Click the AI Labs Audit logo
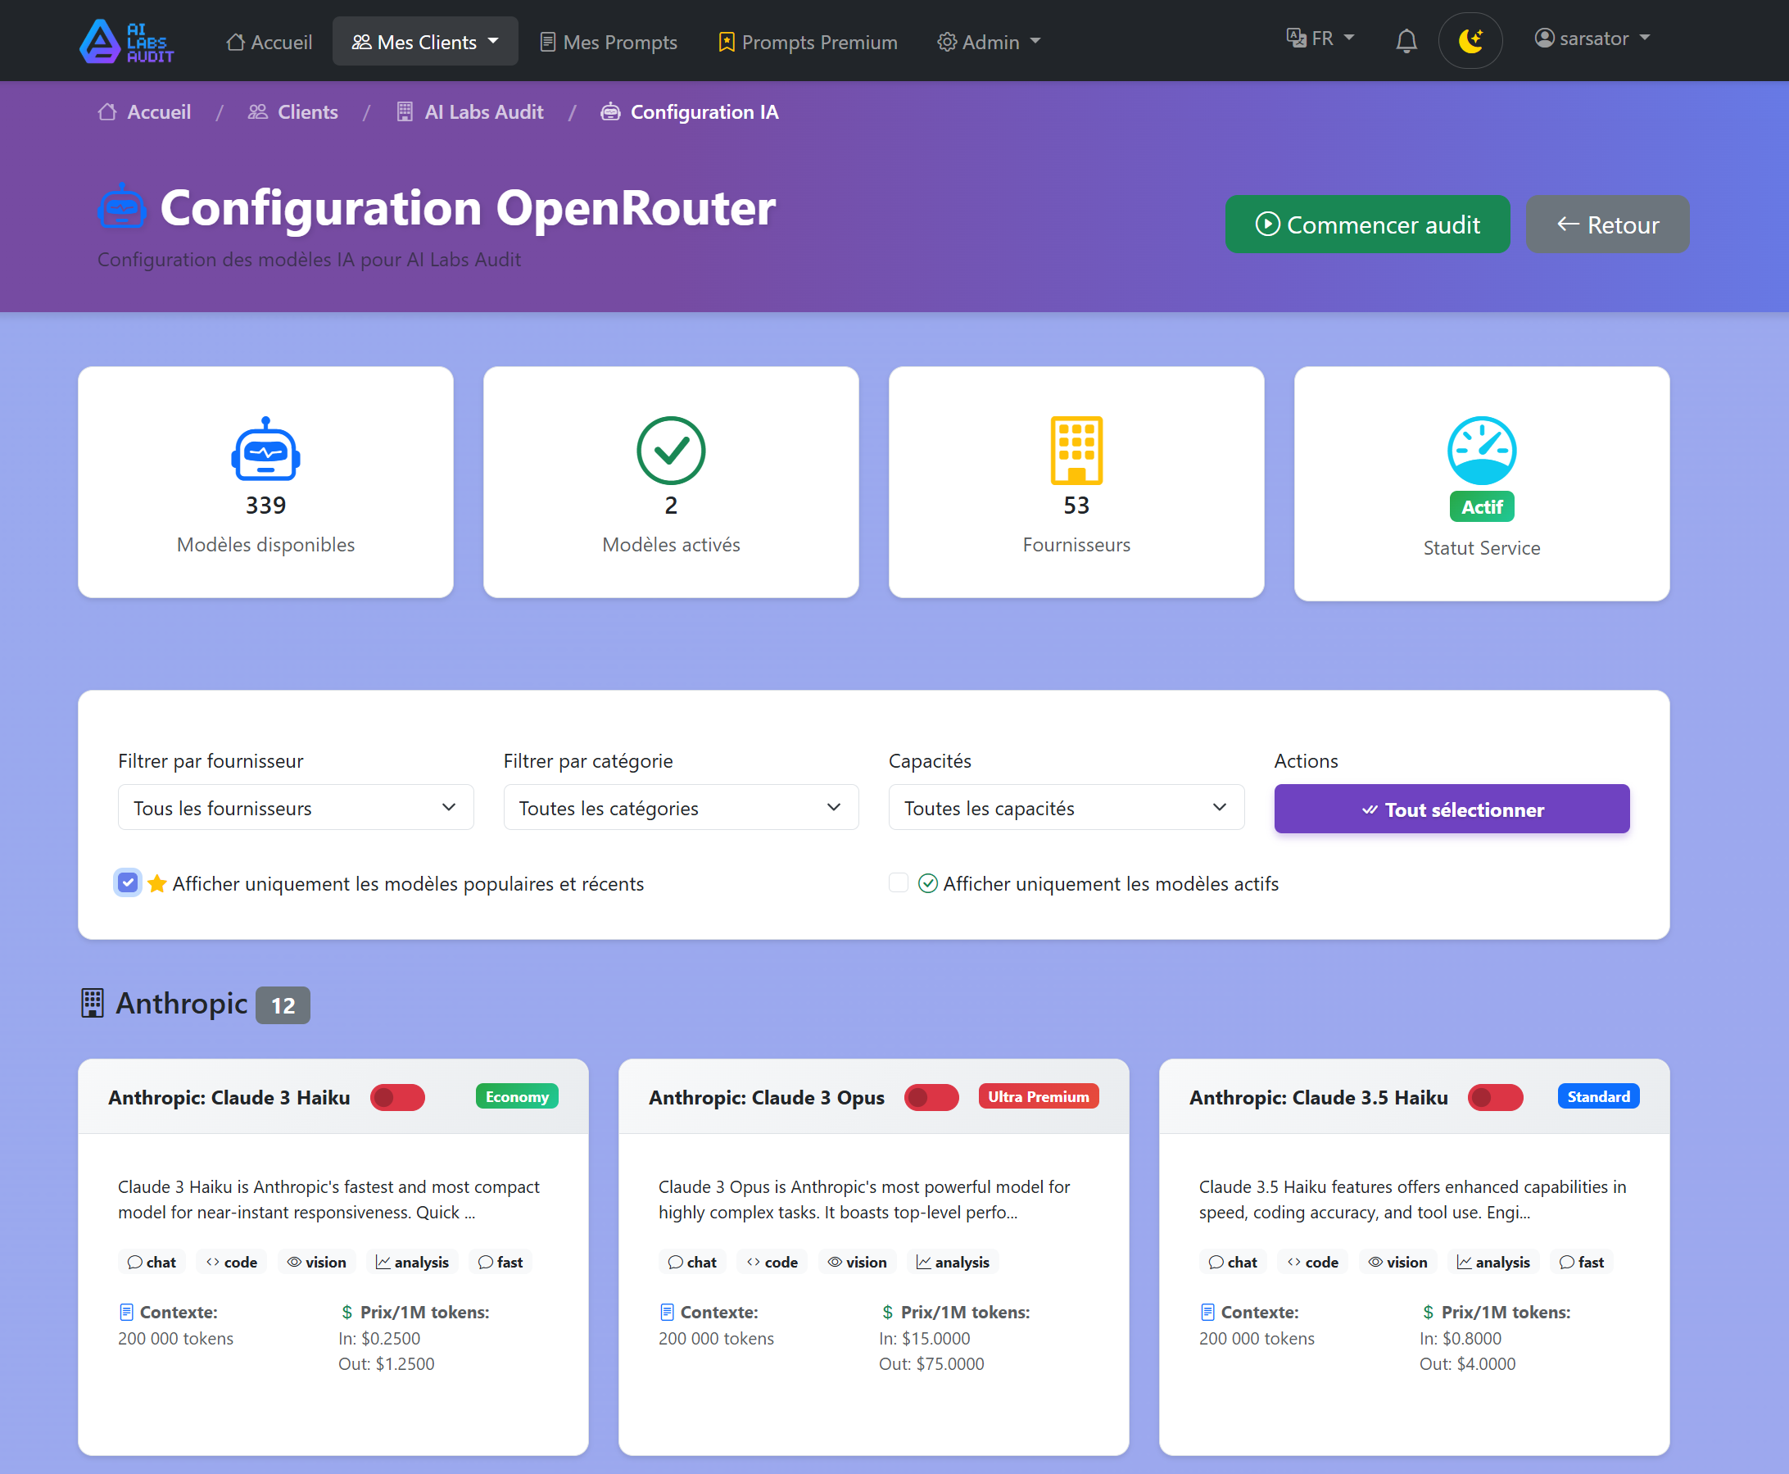This screenshot has height=1474, width=1789. click(x=125, y=40)
